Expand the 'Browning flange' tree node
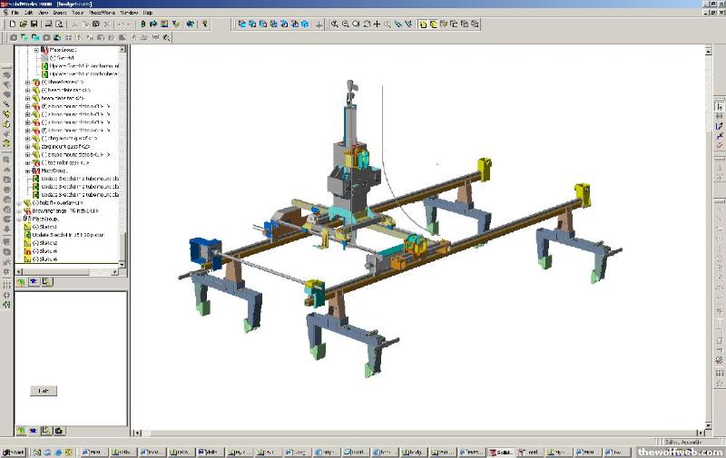The width and height of the screenshot is (726, 458). click(x=20, y=210)
